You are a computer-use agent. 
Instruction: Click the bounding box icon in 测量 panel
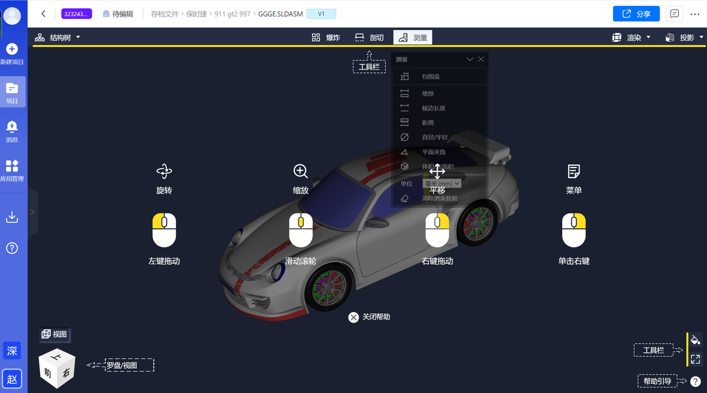click(x=405, y=77)
